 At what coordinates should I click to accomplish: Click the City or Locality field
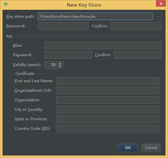(108, 109)
